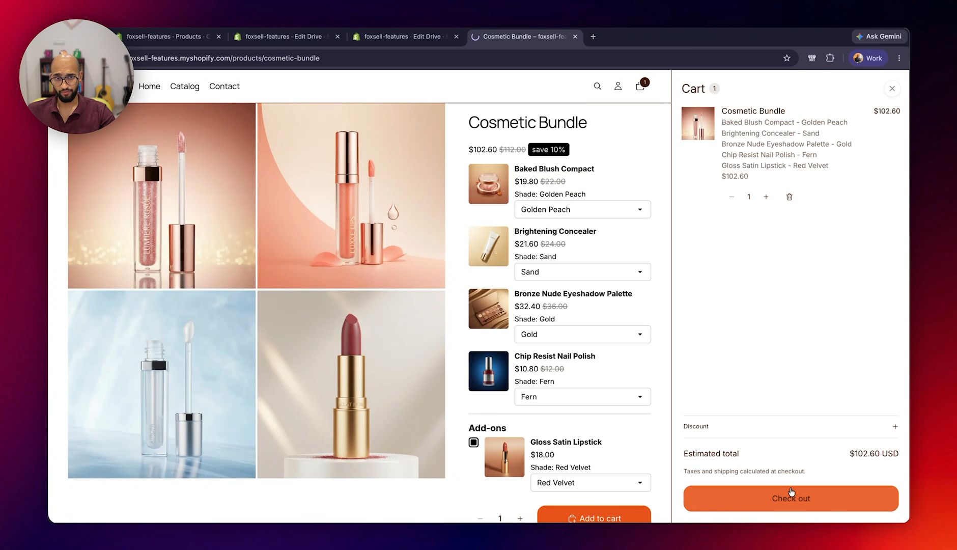Click the Gloss Satin Lipstick - Red Velvet line
This screenshot has height=550, width=957.
[775, 166]
